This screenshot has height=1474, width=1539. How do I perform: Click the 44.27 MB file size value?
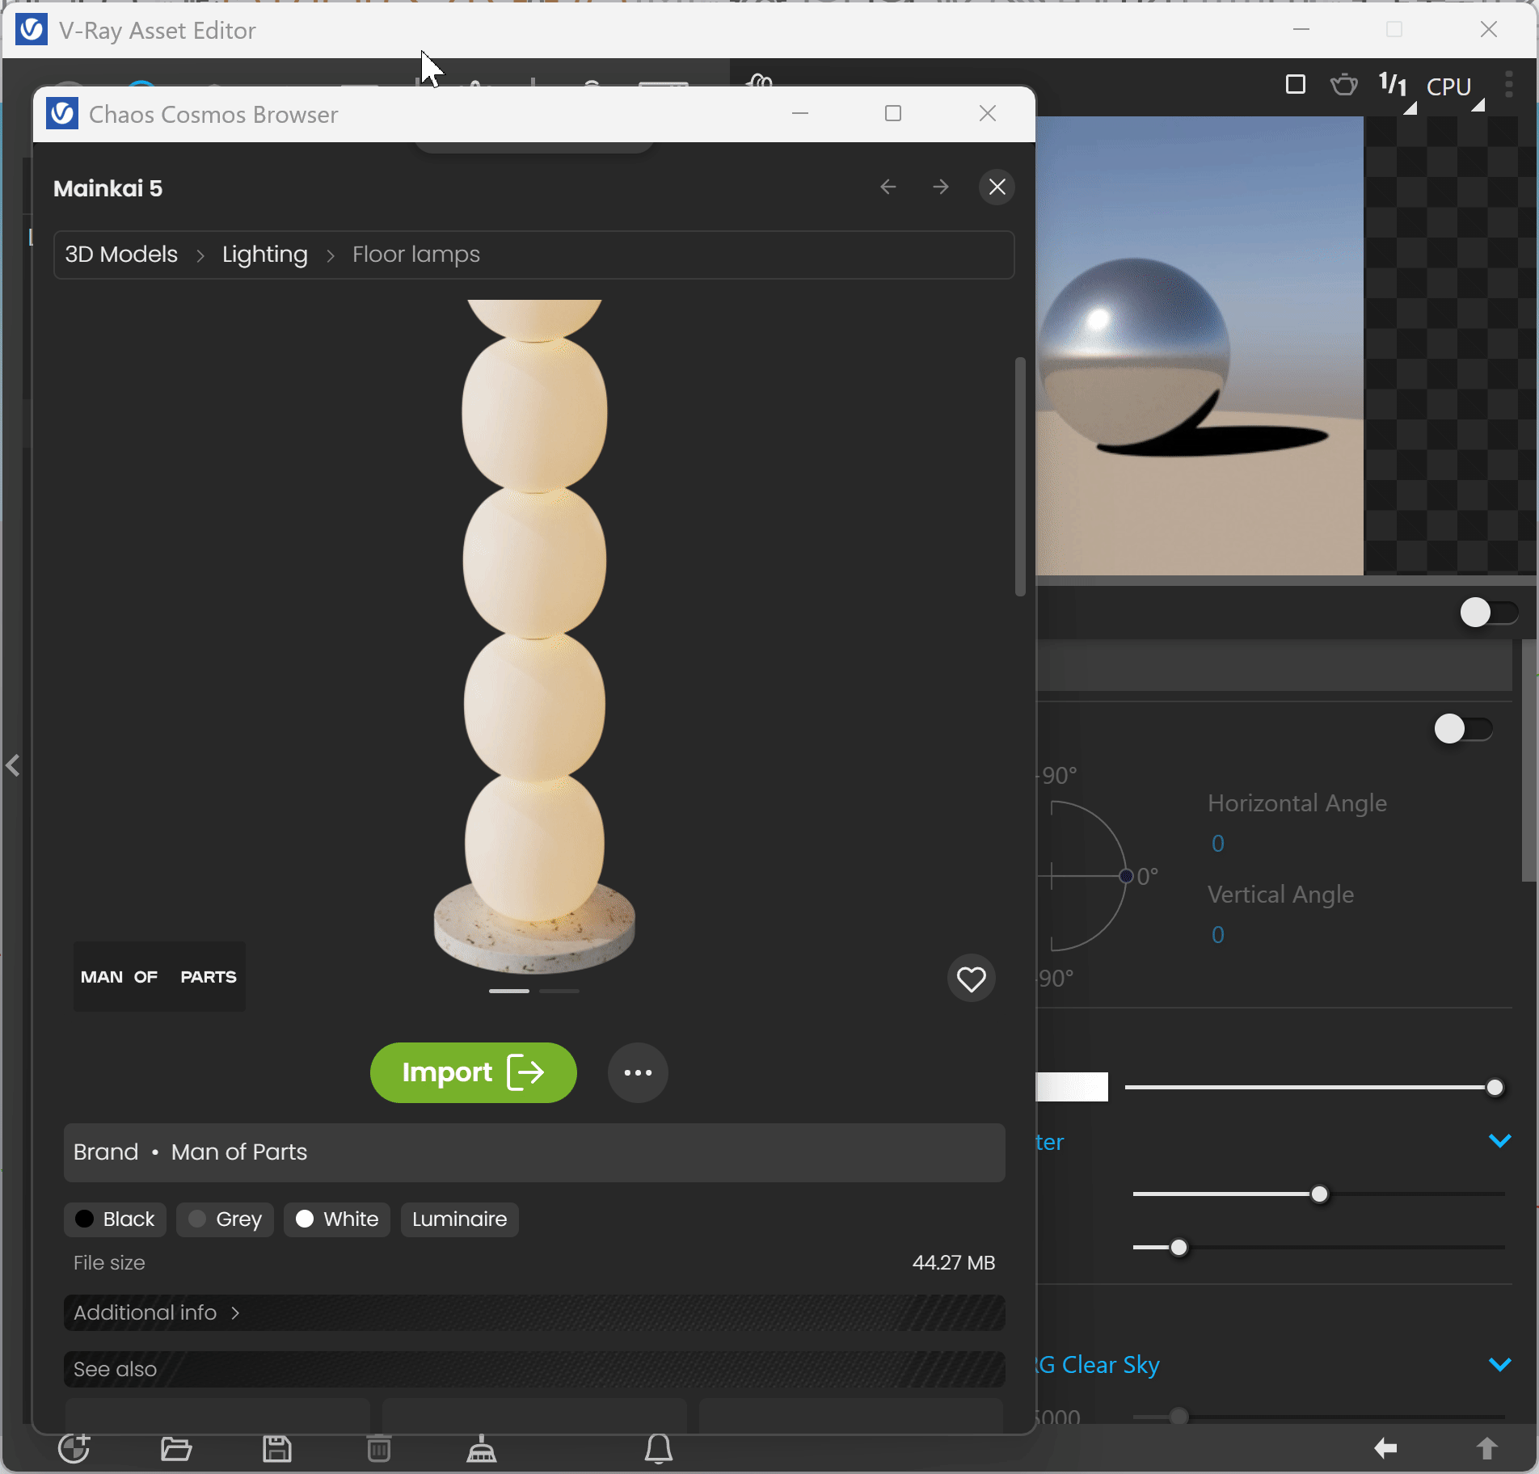click(954, 1263)
